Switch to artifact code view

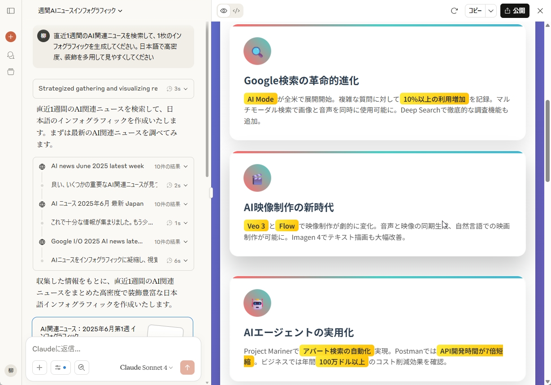(236, 11)
